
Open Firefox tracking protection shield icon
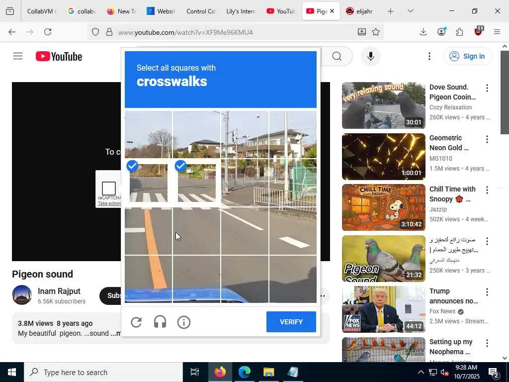tap(95, 32)
